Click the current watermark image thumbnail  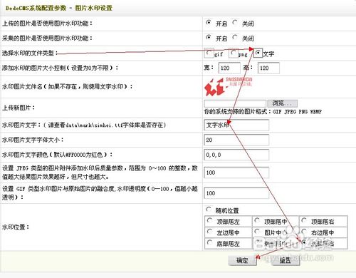point(228,86)
